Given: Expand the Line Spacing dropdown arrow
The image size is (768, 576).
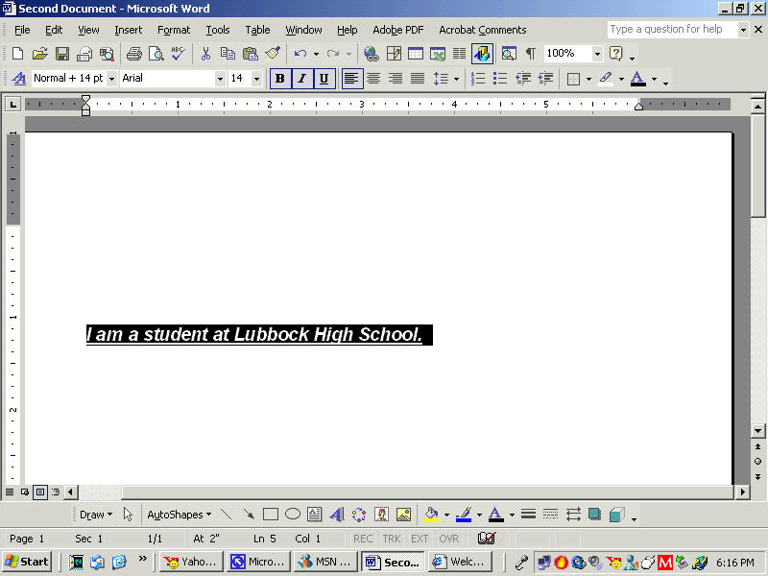Looking at the screenshot, I should click(456, 79).
